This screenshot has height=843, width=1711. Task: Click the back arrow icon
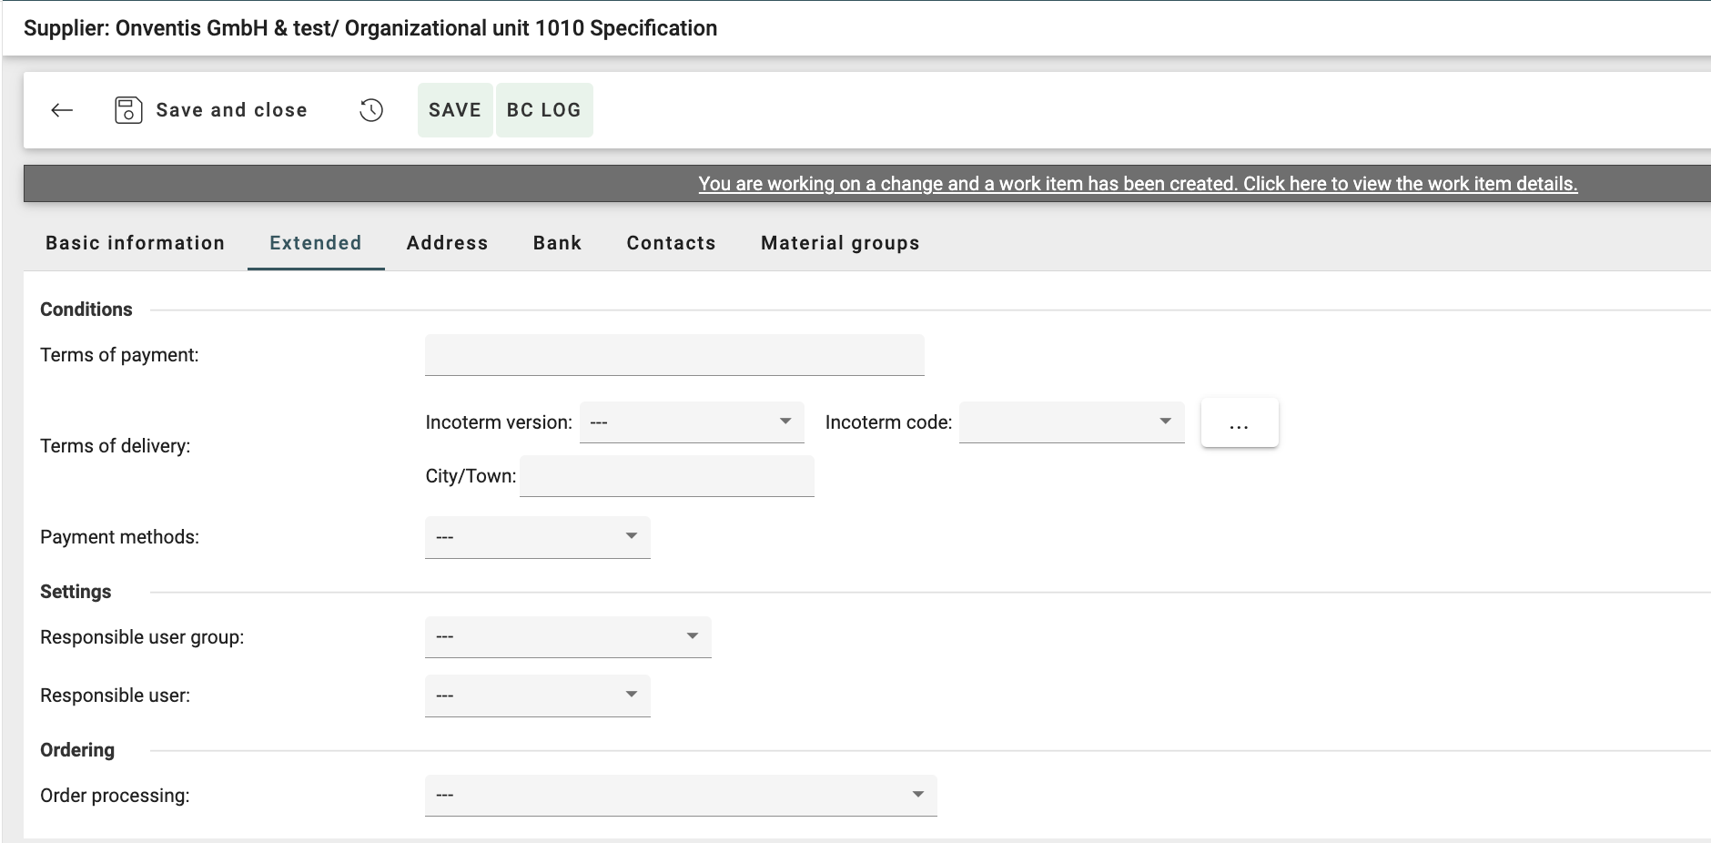tap(62, 110)
